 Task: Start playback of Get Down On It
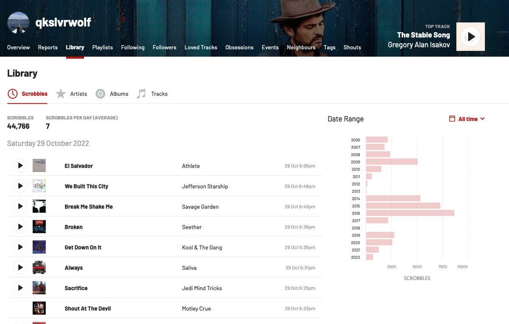click(x=20, y=247)
